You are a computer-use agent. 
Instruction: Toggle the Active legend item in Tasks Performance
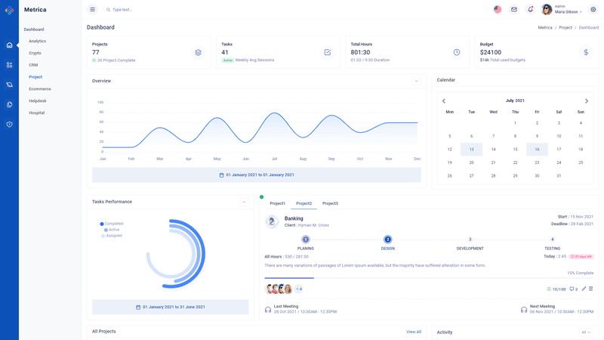click(113, 230)
